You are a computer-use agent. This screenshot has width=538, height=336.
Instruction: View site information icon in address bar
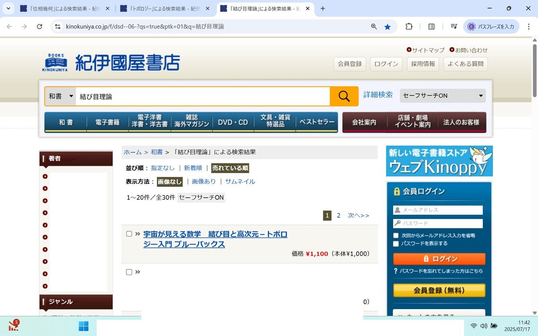tap(57, 27)
